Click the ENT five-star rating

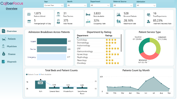[x=112, y=49]
